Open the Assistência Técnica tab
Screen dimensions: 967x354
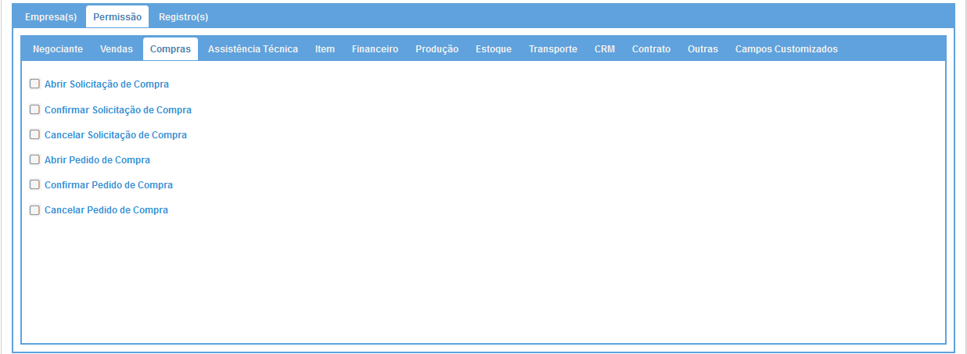[253, 48]
